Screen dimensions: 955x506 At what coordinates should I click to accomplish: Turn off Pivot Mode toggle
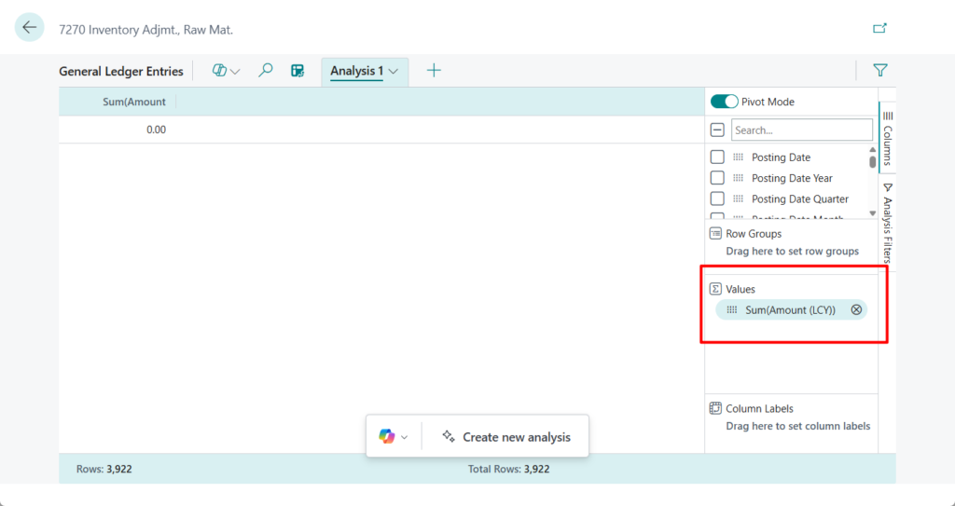point(724,102)
